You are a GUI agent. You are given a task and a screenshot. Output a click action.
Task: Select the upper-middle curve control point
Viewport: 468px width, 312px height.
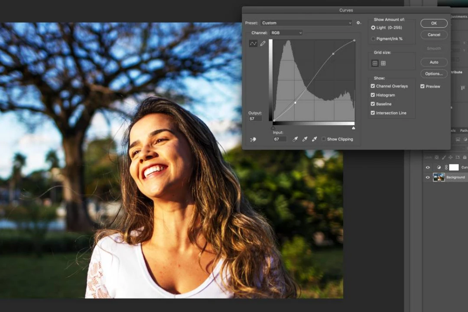[333, 54]
